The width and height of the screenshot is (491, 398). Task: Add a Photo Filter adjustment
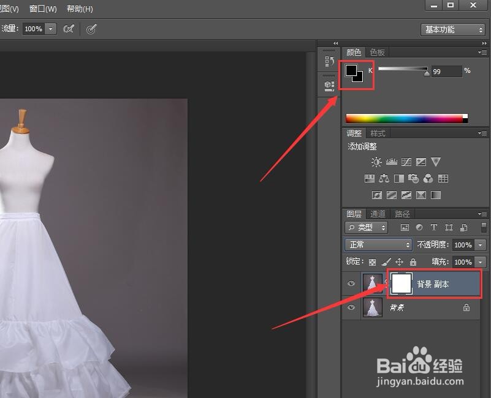click(413, 179)
